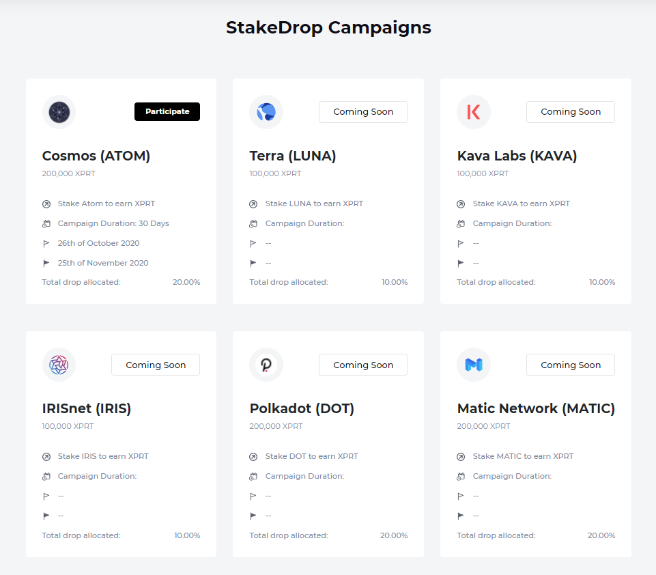Click the 200,000 XPRT amount under Matic Network
Viewport: 656px width, 575px height.
[483, 426]
